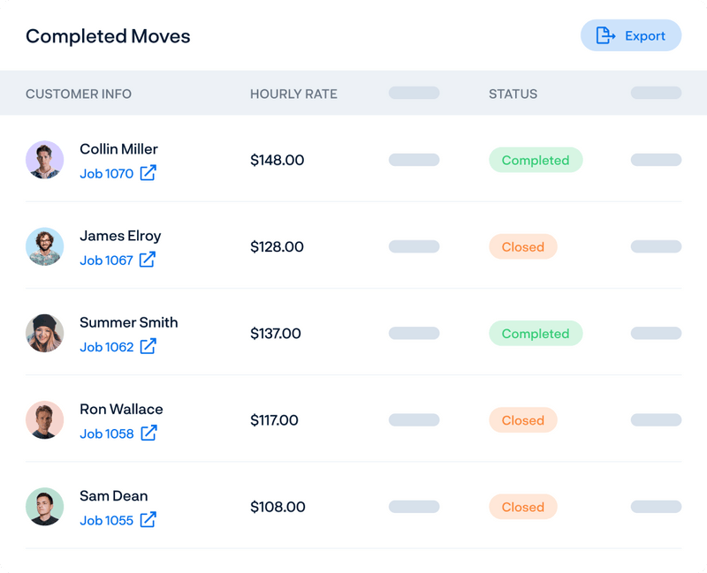Click the Status column header
The height and width of the screenshot is (573, 707).
pos(513,94)
